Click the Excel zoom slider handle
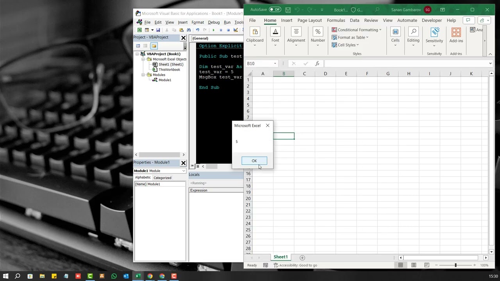Viewport: 500px width, 281px height. coord(455,265)
